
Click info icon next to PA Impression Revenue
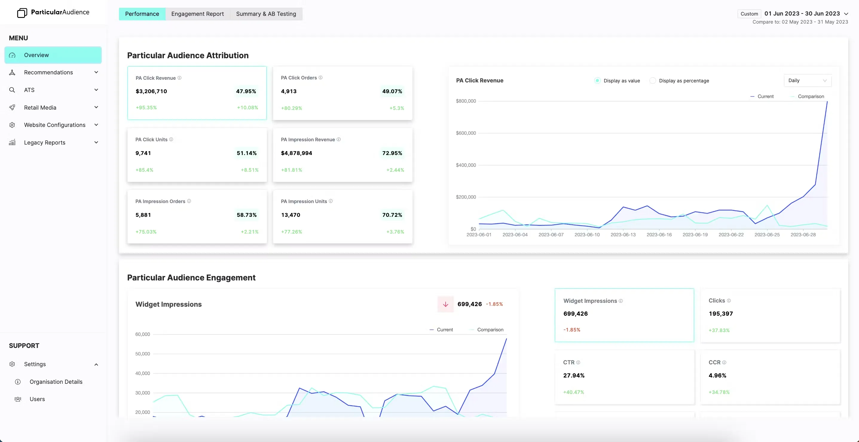pyautogui.click(x=338, y=139)
